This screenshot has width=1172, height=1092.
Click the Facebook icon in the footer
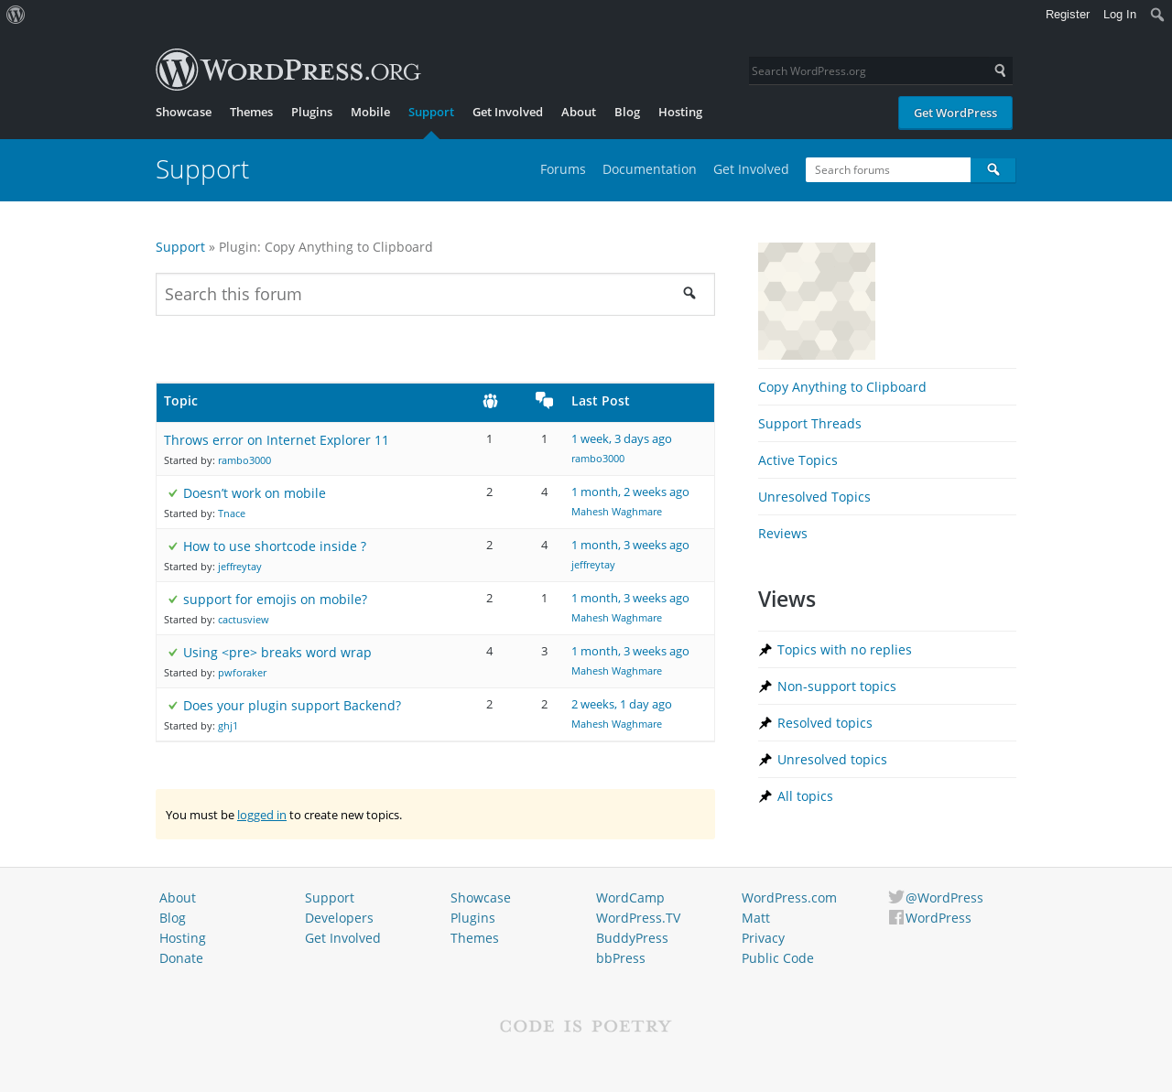[x=896, y=917]
